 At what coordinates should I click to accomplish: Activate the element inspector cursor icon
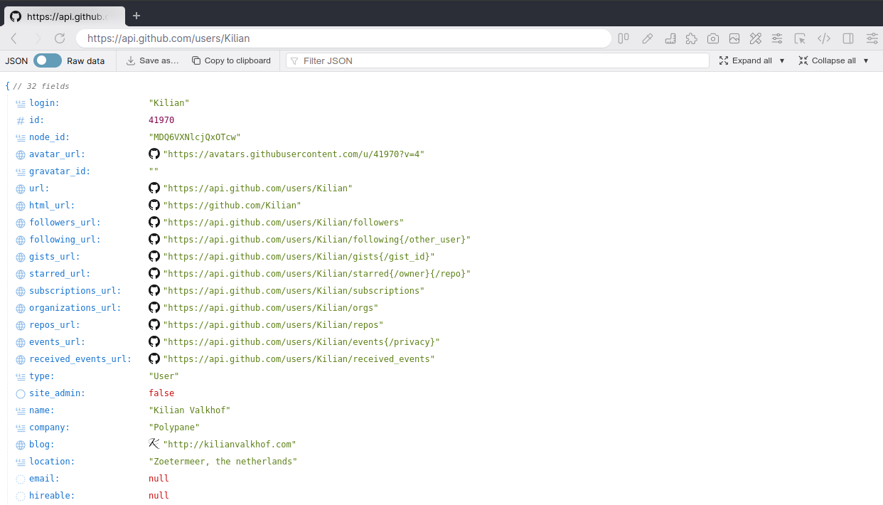point(801,38)
